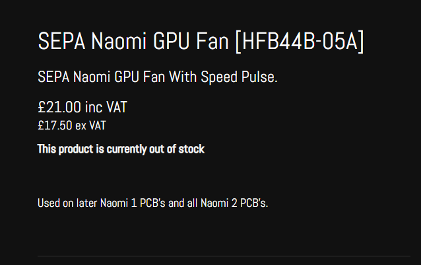Click the word 'Fan' in the main heading
Viewport: 421px width, 265px height.
click(x=212, y=42)
